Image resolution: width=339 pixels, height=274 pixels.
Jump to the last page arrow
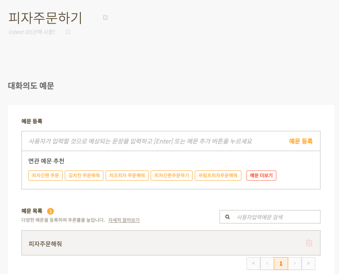(309, 263)
